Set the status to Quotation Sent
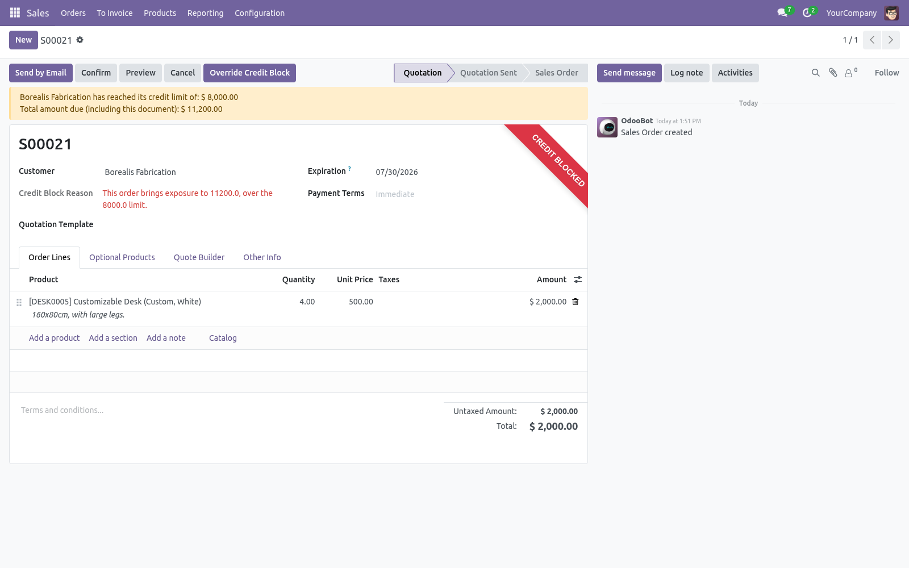This screenshot has height=568, width=909. pyautogui.click(x=489, y=73)
